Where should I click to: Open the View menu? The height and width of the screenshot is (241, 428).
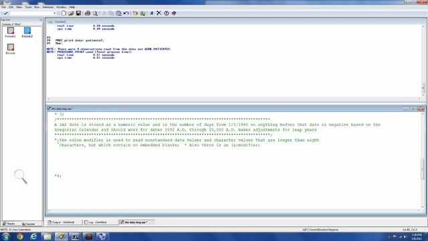(x=19, y=7)
